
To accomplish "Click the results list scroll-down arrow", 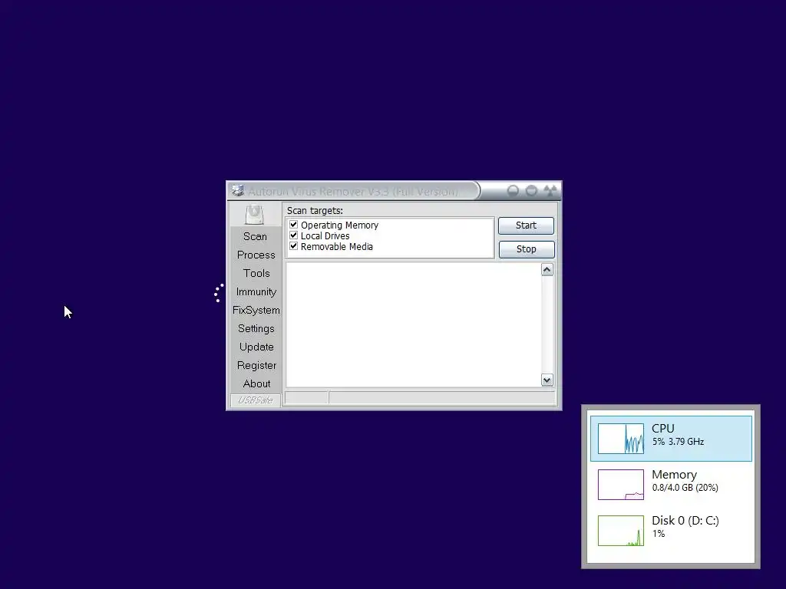I will pyautogui.click(x=547, y=380).
